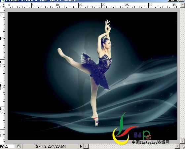185x149 pixels.
Task: Click the horizontal scrollbar right arrow
Action: [x=177, y=146]
